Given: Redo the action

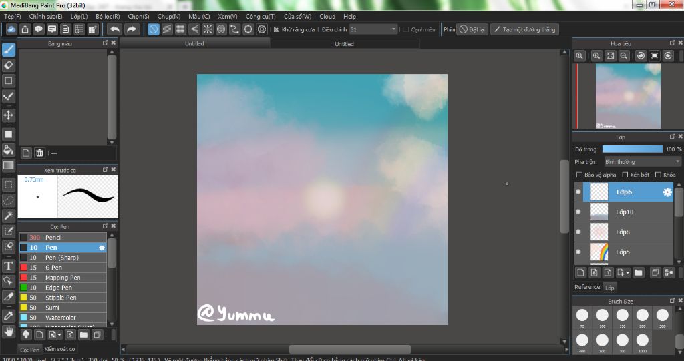Looking at the screenshot, I should click(131, 29).
